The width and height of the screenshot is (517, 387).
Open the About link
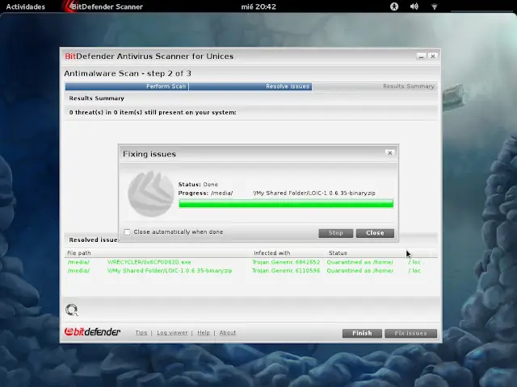coord(228,333)
